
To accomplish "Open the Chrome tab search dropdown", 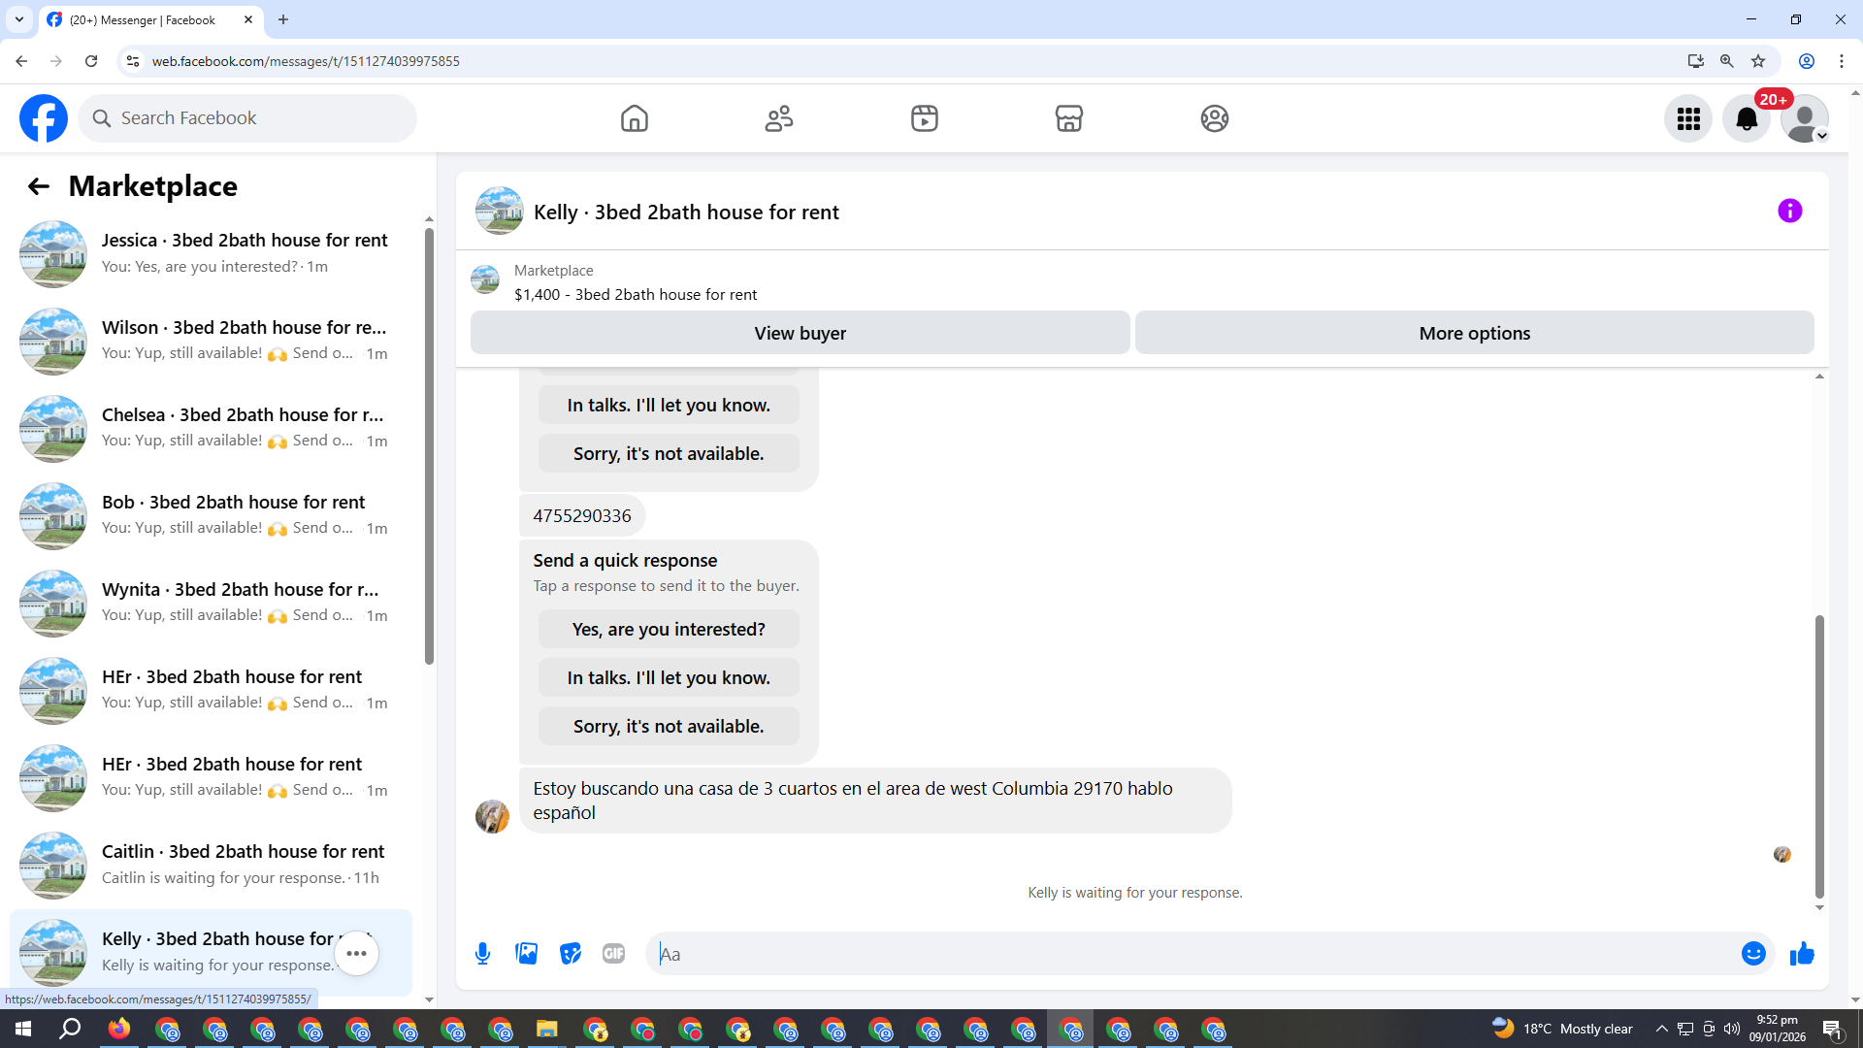I will coord(18,19).
